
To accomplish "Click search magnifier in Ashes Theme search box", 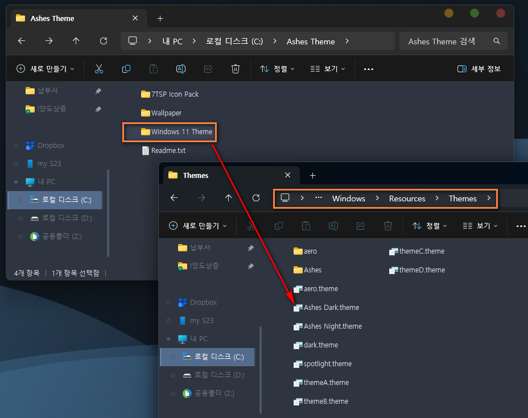I will coord(496,41).
